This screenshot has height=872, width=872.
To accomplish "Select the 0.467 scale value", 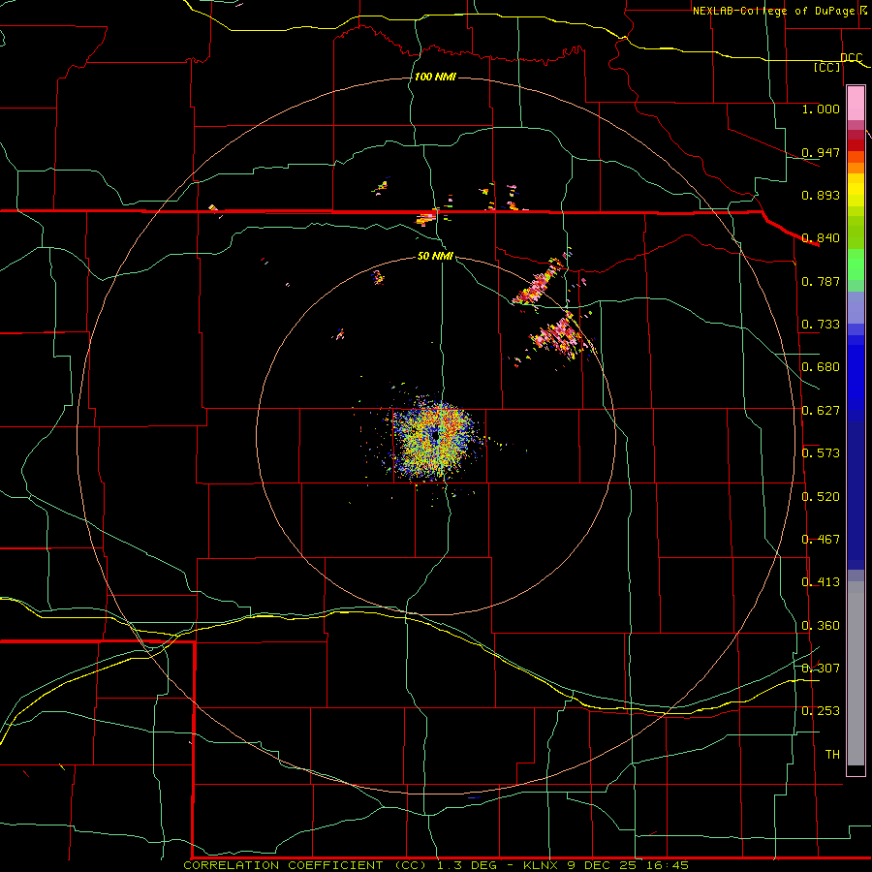I will click(x=821, y=540).
